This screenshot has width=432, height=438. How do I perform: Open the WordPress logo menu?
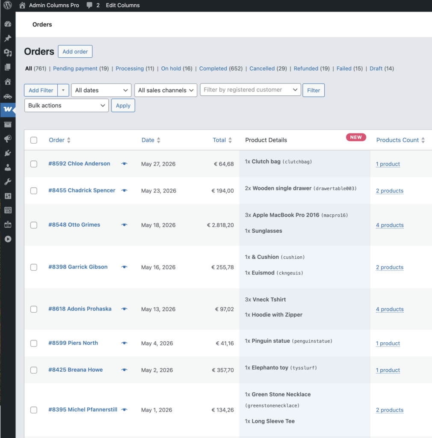tap(7, 6)
